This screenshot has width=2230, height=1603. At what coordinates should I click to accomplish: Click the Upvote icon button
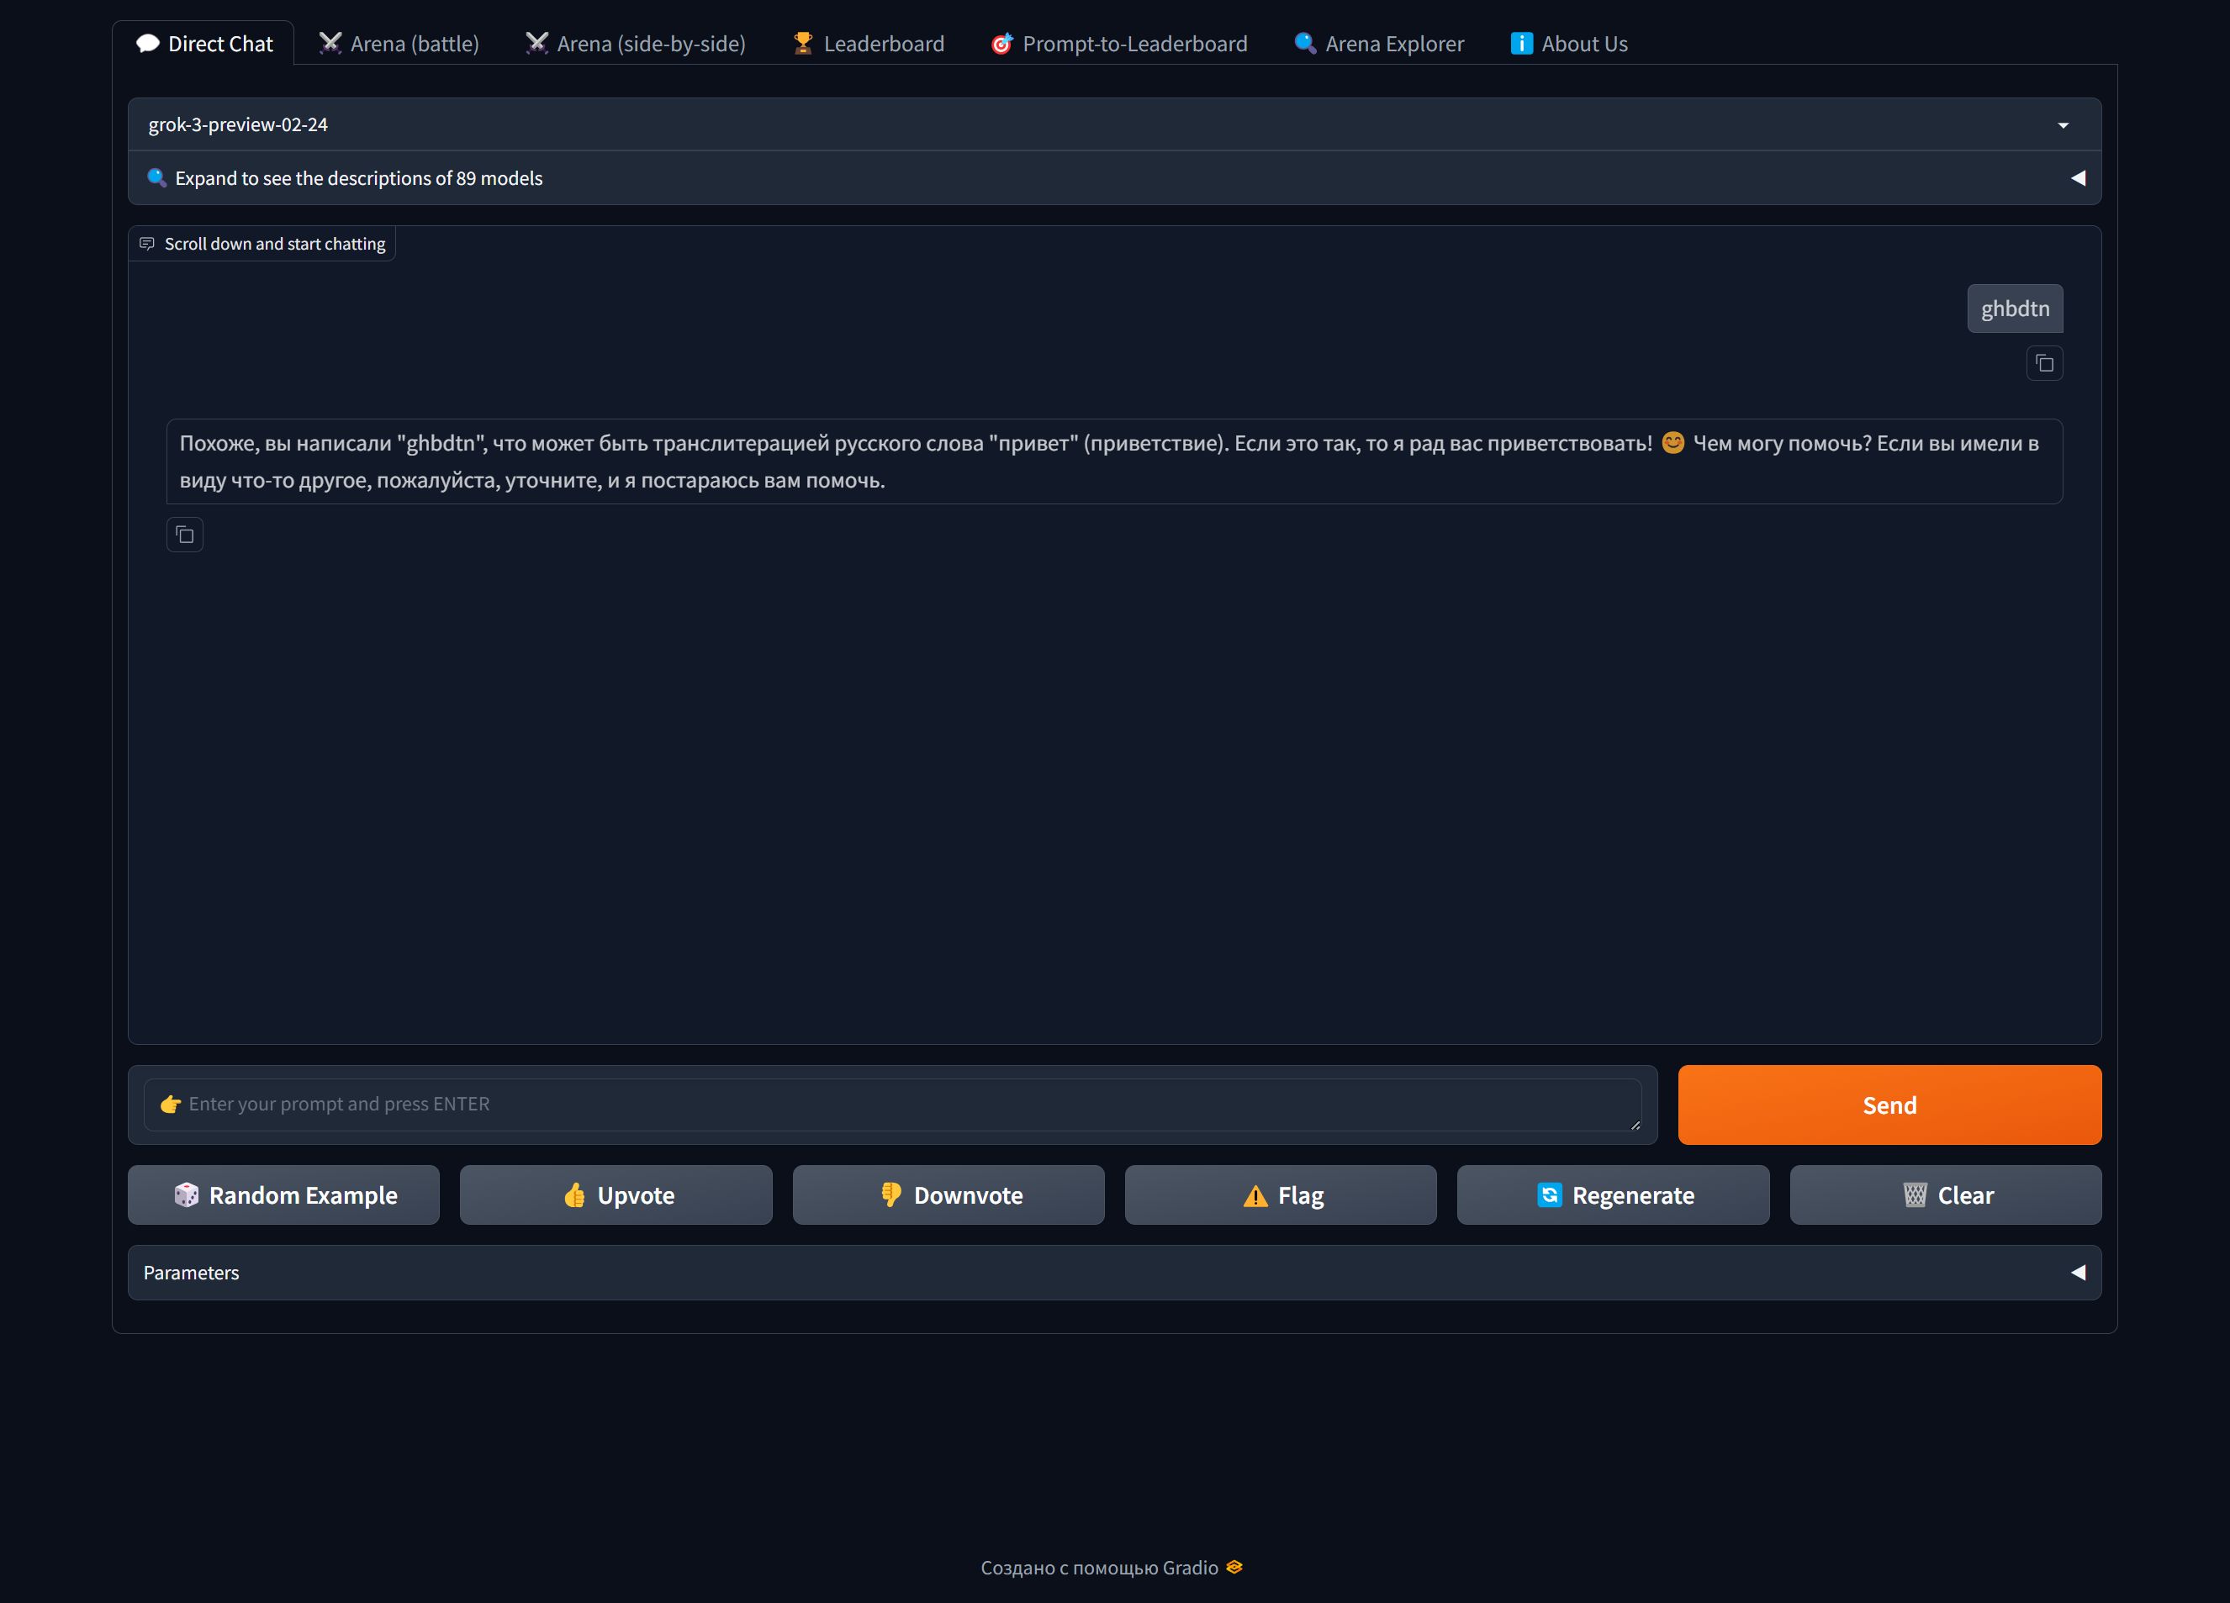tap(616, 1194)
